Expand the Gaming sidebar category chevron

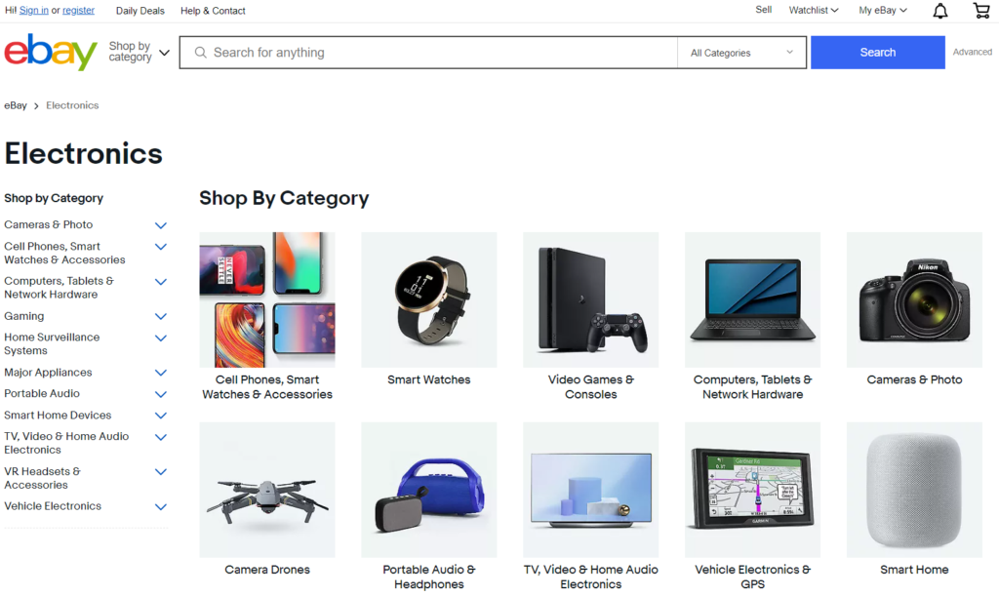[161, 317]
